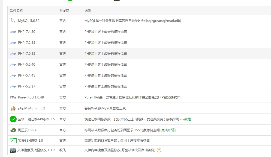Click the 牧飞 developer cell
271x157 pixels.
pyautogui.click(x=62, y=150)
